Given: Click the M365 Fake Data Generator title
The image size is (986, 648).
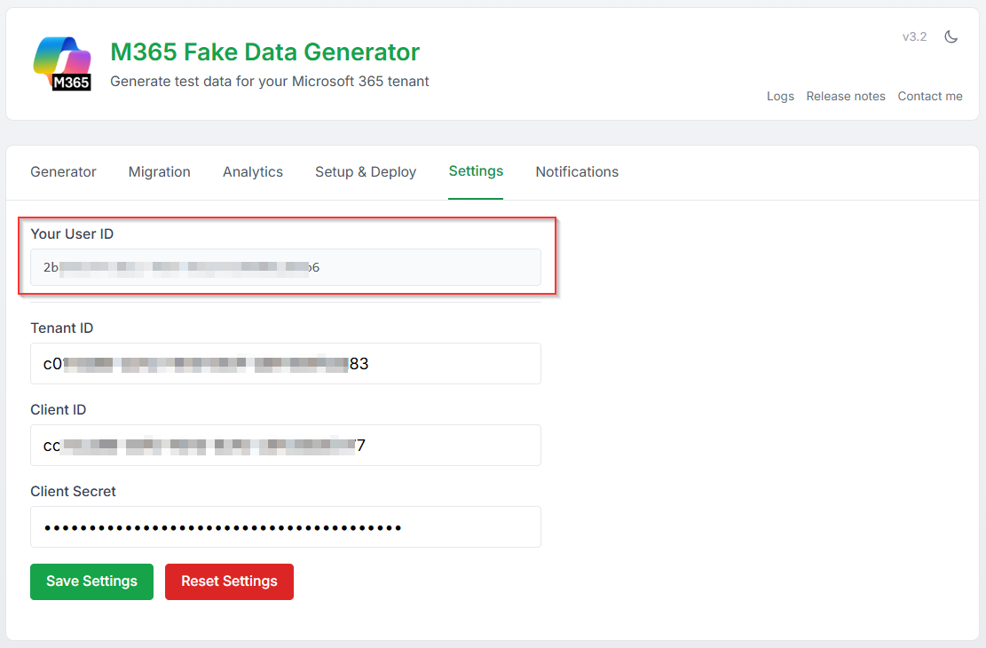Looking at the screenshot, I should (x=264, y=52).
